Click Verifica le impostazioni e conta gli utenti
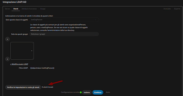 23,87
